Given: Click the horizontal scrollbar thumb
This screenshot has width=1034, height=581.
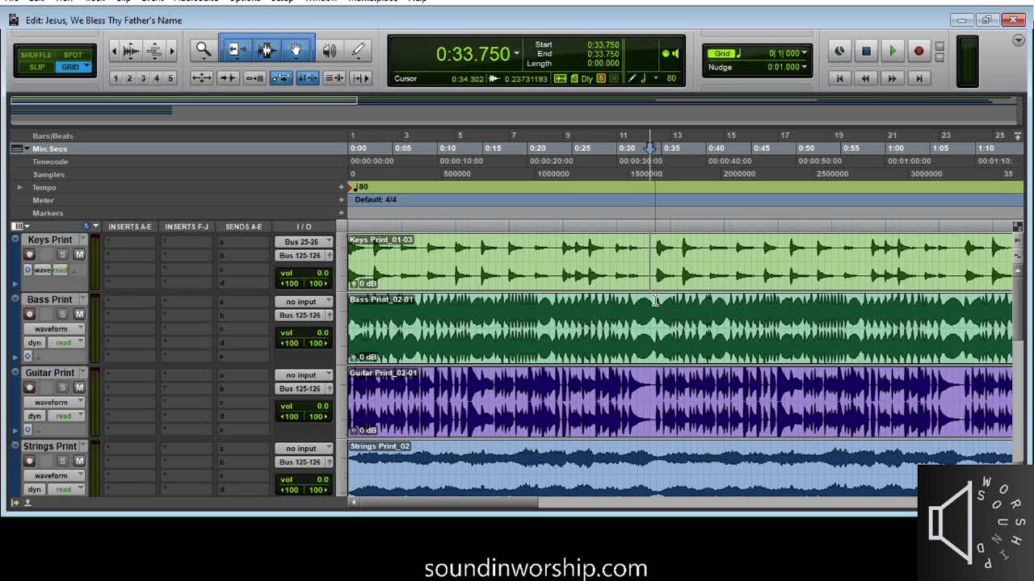Looking at the screenshot, I should pyautogui.click(x=448, y=502).
